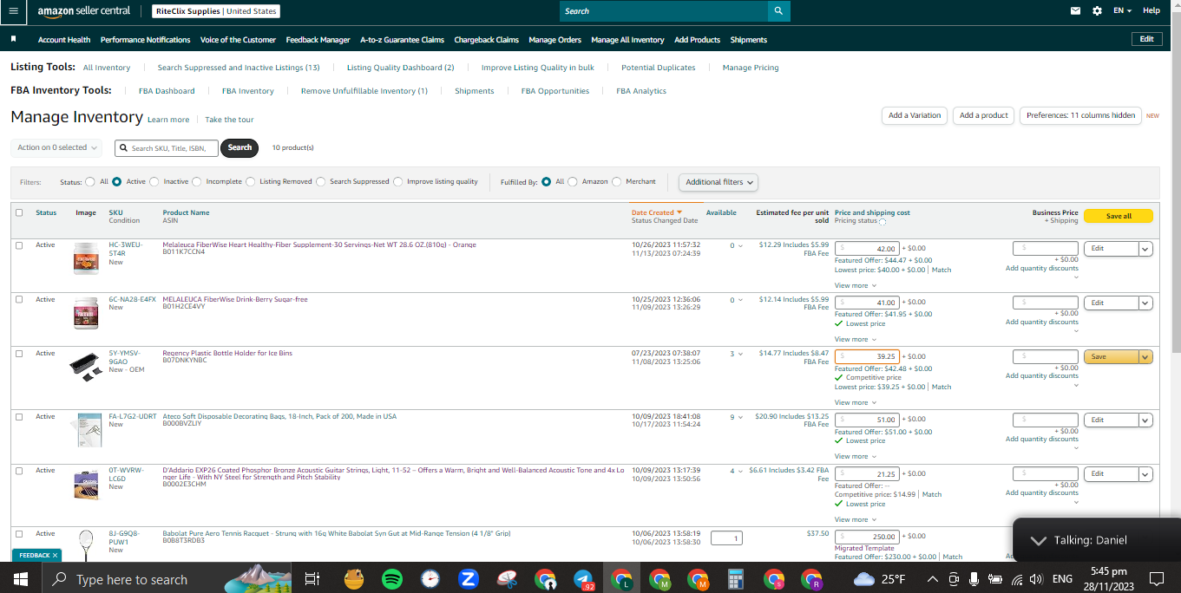Click the volume speaker icon in tray
Screen dimensions: 1181x593
click(x=1035, y=578)
